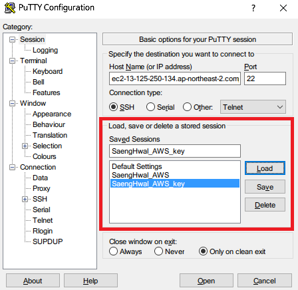Open the Behaviour category
This screenshot has width=298, height=290.
(49, 124)
